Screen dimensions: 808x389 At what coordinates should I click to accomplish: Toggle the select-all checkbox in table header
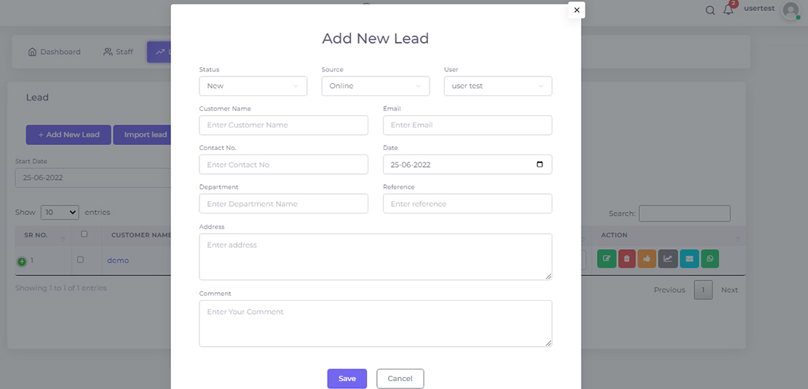84,234
